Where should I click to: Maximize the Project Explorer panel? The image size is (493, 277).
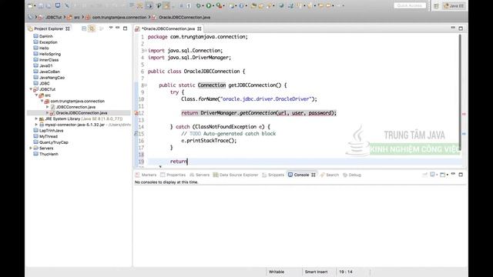click(125, 28)
